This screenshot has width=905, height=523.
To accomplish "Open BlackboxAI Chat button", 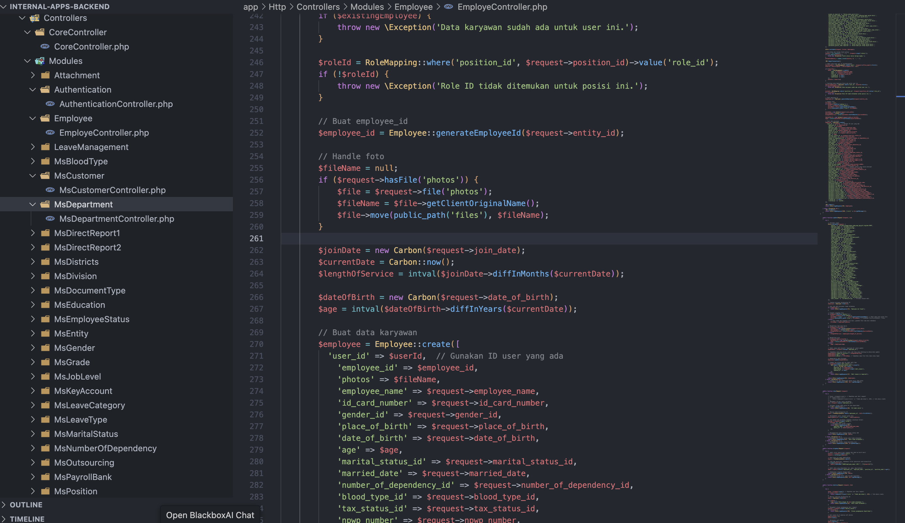I will click(x=210, y=515).
